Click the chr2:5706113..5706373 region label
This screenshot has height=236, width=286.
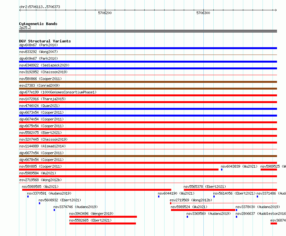40,7
